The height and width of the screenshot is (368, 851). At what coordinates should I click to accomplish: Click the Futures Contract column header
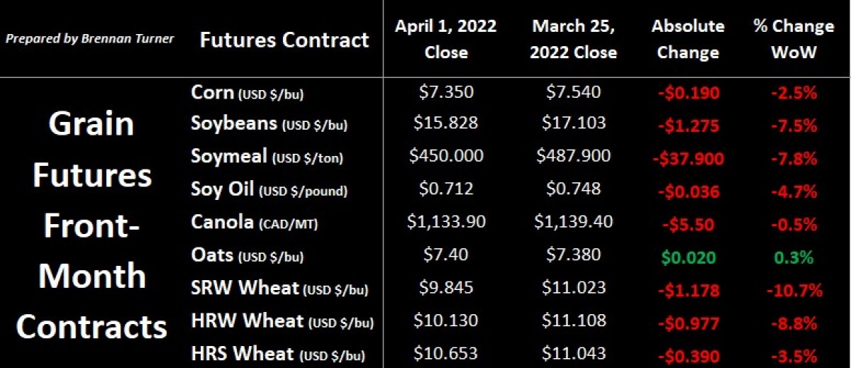tap(284, 40)
